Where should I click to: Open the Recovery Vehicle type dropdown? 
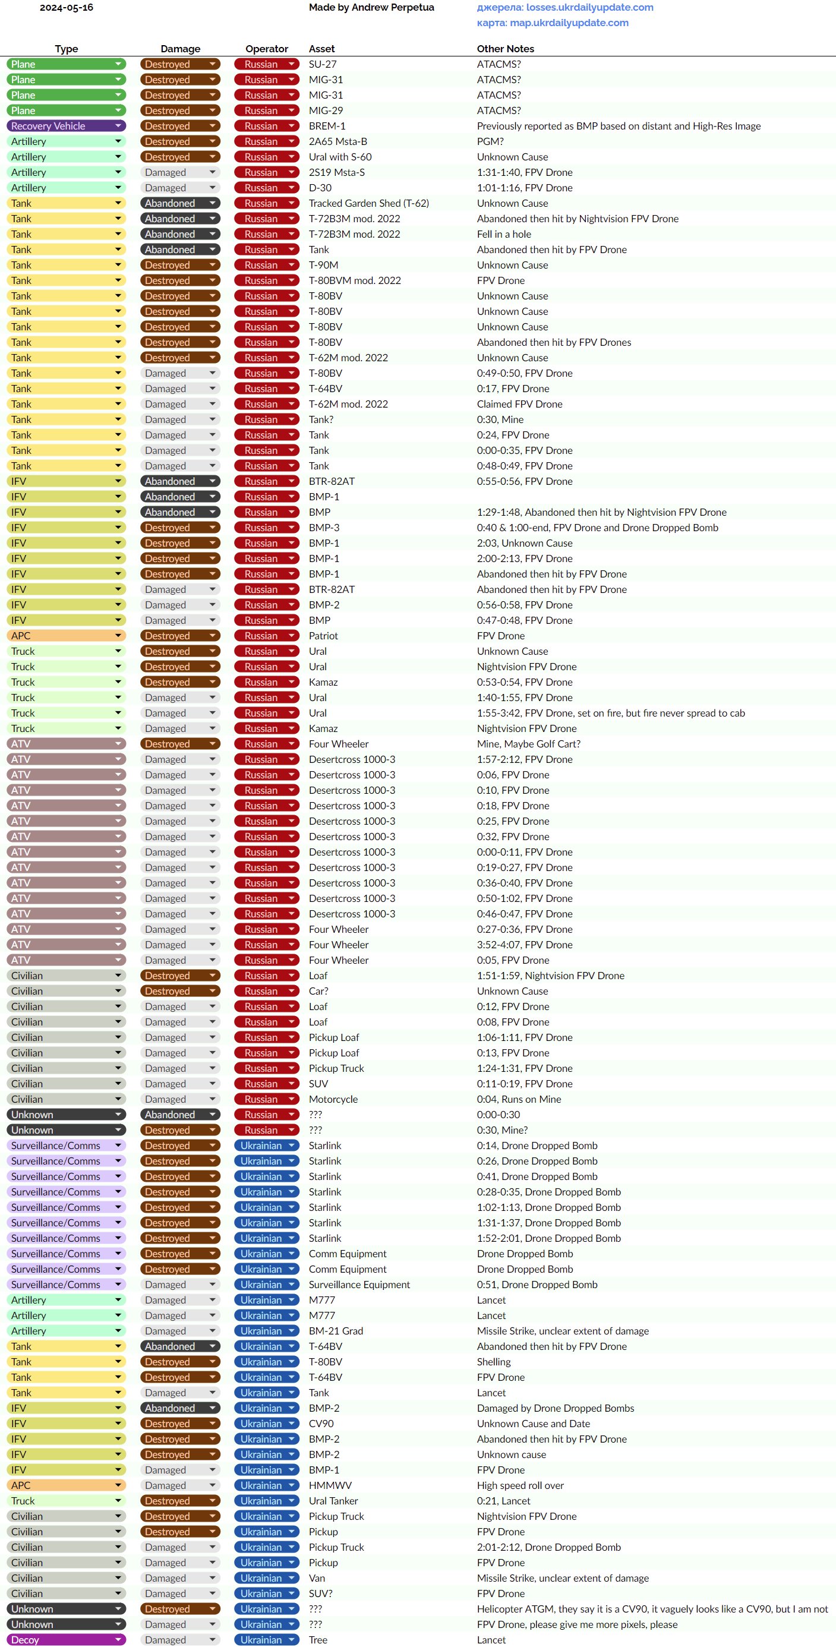67,126
